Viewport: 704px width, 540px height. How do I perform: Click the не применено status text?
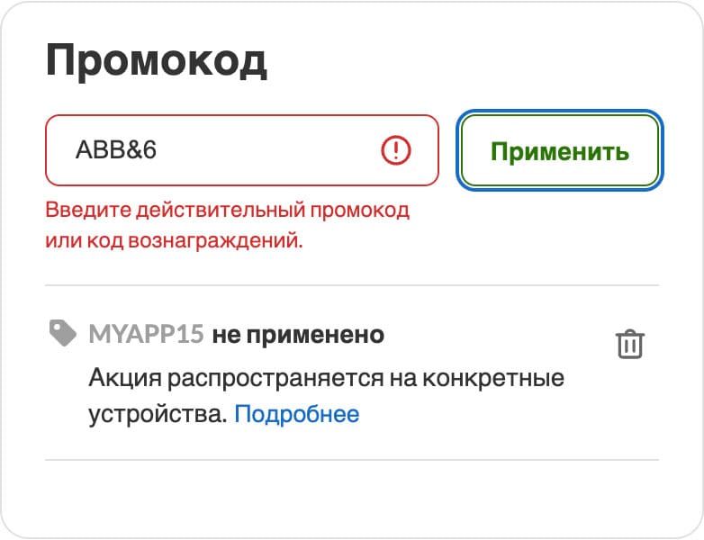pyautogui.click(x=298, y=335)
